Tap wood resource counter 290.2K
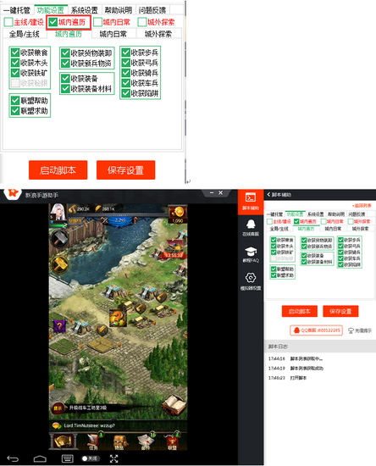Image resolution: width=376 pixels, height=466 pixels. [80, 209]
